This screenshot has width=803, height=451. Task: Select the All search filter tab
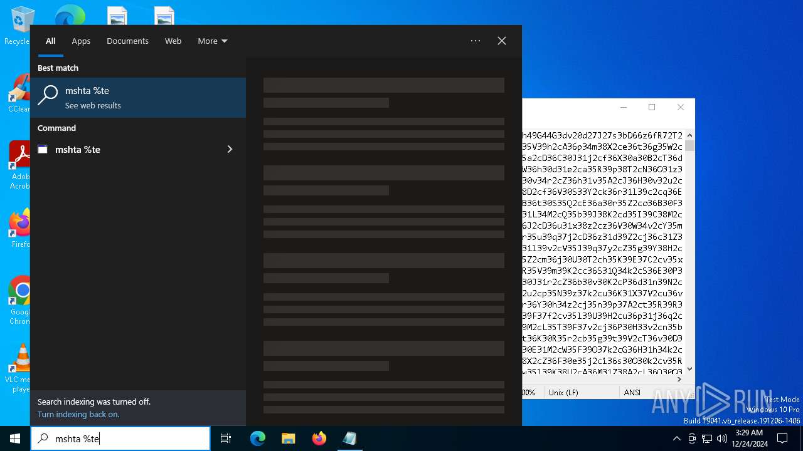[51, 41]
